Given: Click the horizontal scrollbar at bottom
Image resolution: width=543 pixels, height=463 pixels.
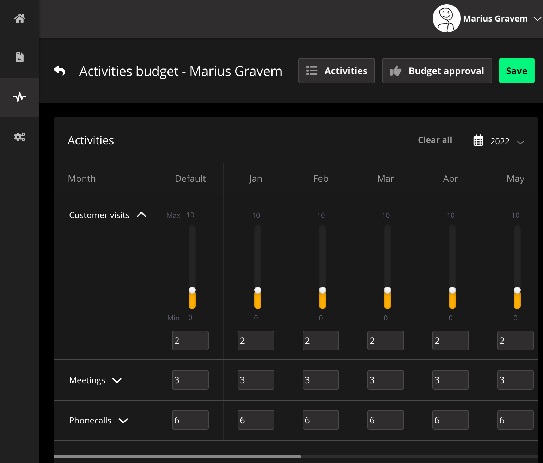Looking at the screenshot, I should pyautogui.click(x=177, y=457).
